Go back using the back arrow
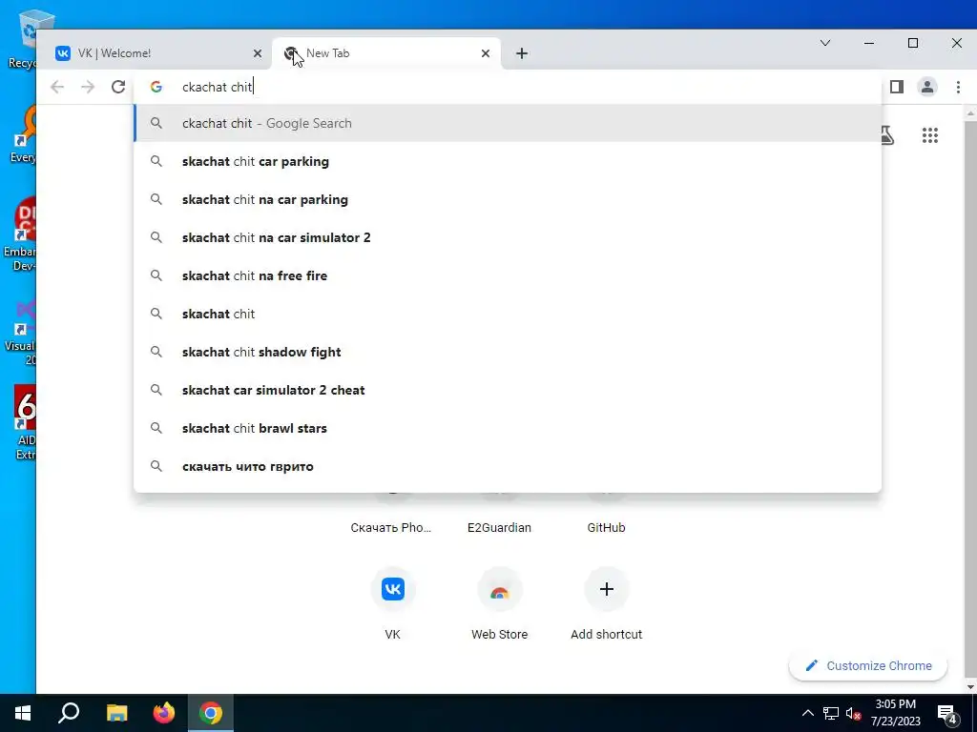The image size is (977, 732). coord(57,87)
